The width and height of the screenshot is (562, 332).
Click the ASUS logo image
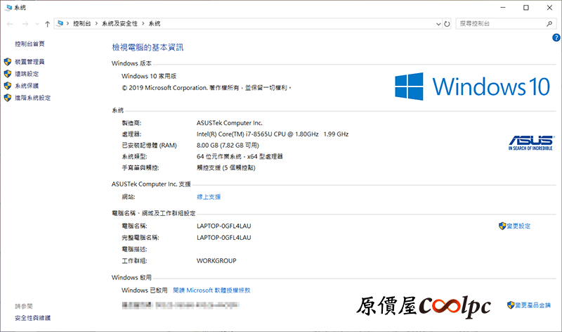[531, 143]
